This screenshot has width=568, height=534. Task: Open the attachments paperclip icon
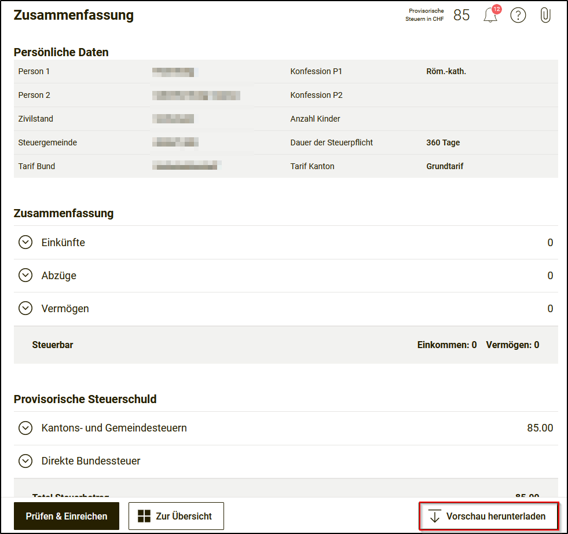point(545,15)
